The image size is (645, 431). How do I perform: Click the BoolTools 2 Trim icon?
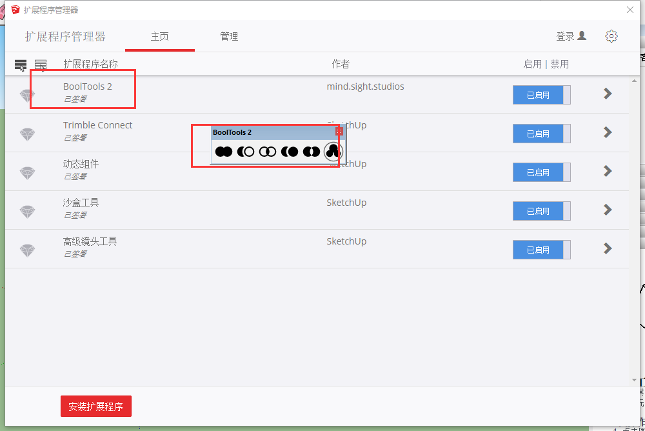[290, 152]
